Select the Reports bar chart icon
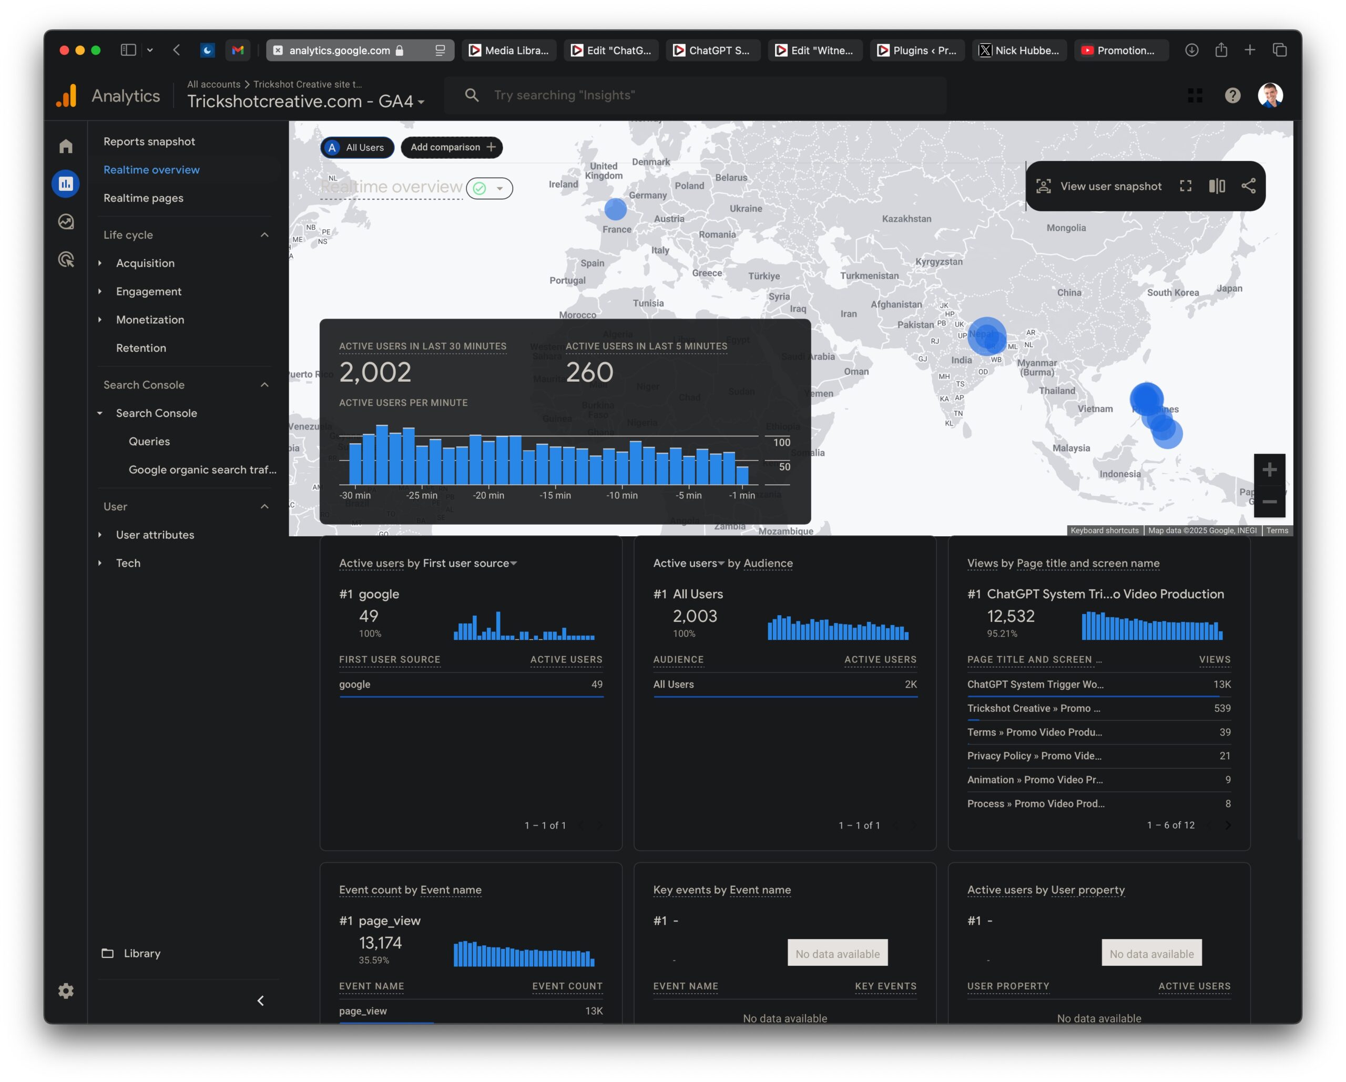 click(x=66, y=183)
